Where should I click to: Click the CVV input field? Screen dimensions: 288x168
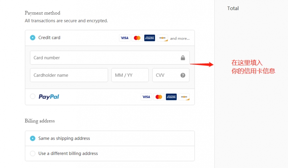[x=165, y=75]
